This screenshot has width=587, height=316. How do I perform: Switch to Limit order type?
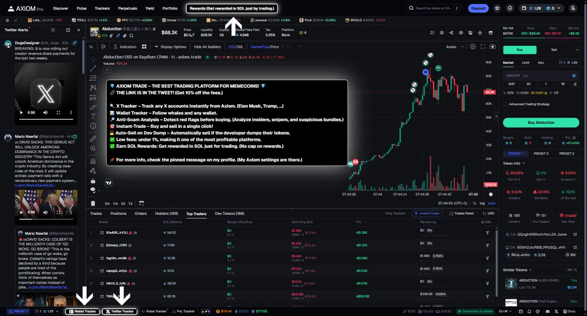525,63
